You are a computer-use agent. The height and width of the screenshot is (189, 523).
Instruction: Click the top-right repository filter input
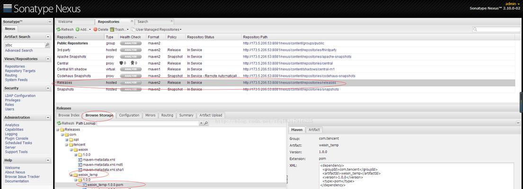click(x=496, y=30)
